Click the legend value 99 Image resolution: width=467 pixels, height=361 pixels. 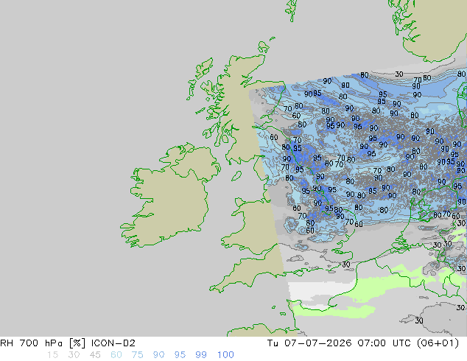[201, 355]
